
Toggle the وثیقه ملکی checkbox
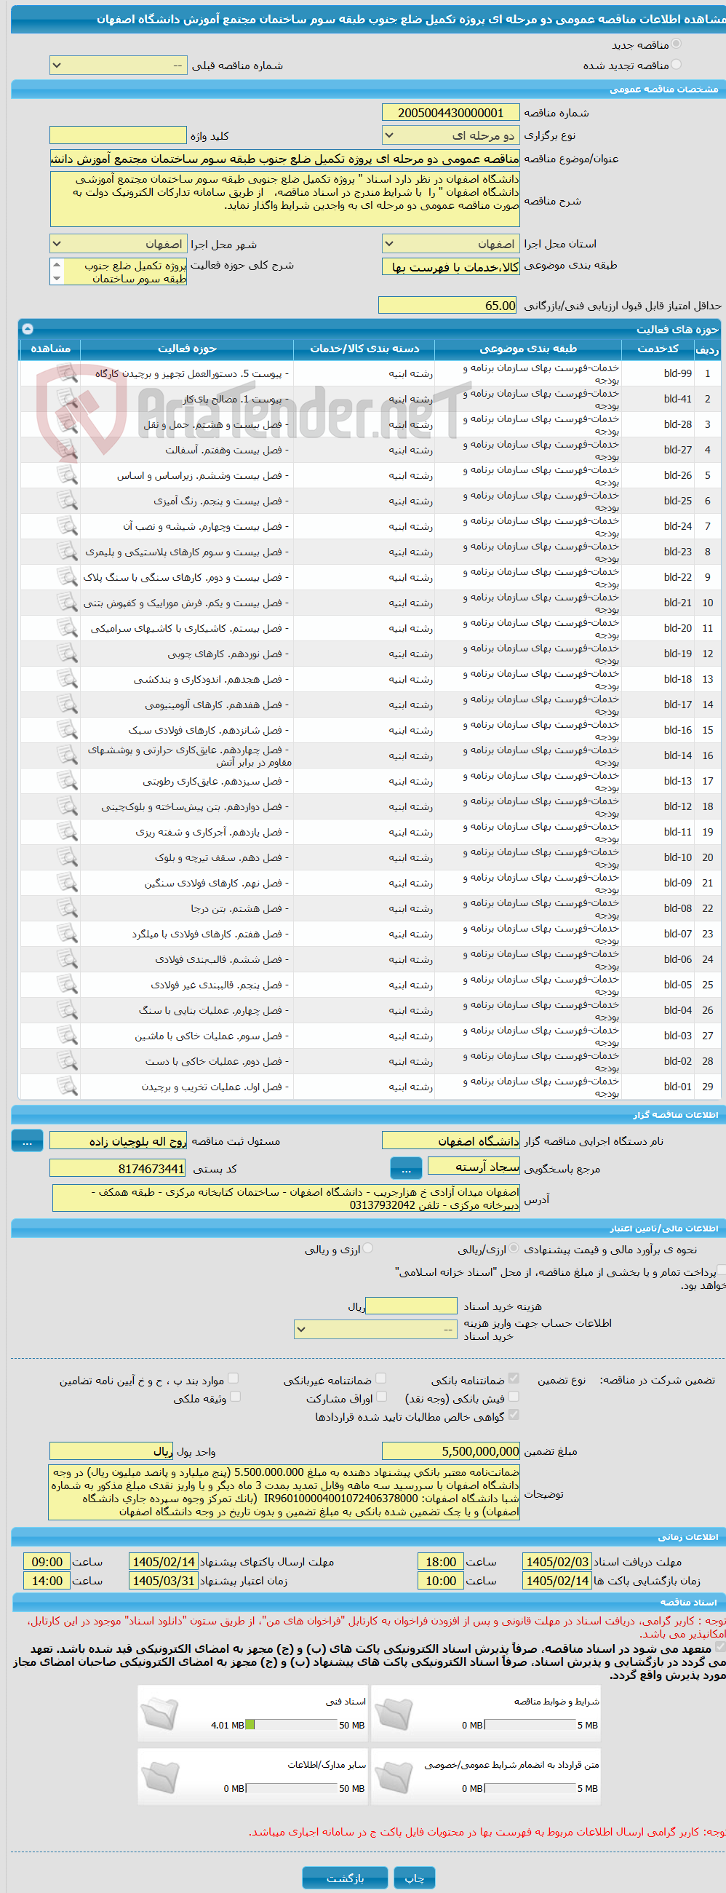(x=235, y=1397)
